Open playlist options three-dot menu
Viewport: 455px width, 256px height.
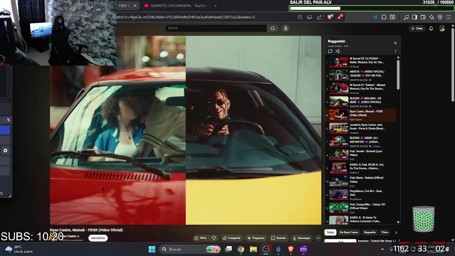point(395,51)
